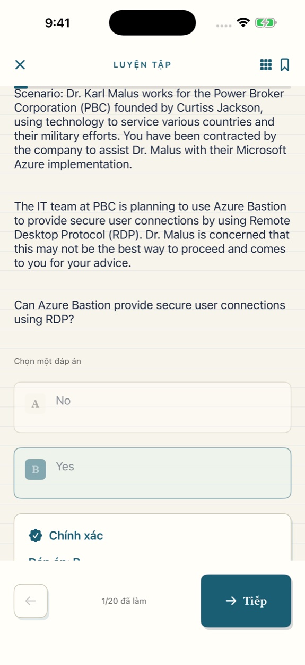This screenshot has height=665, width=305.
Task: Tap the verified checkmark badge icon
Action: (36, 535)
